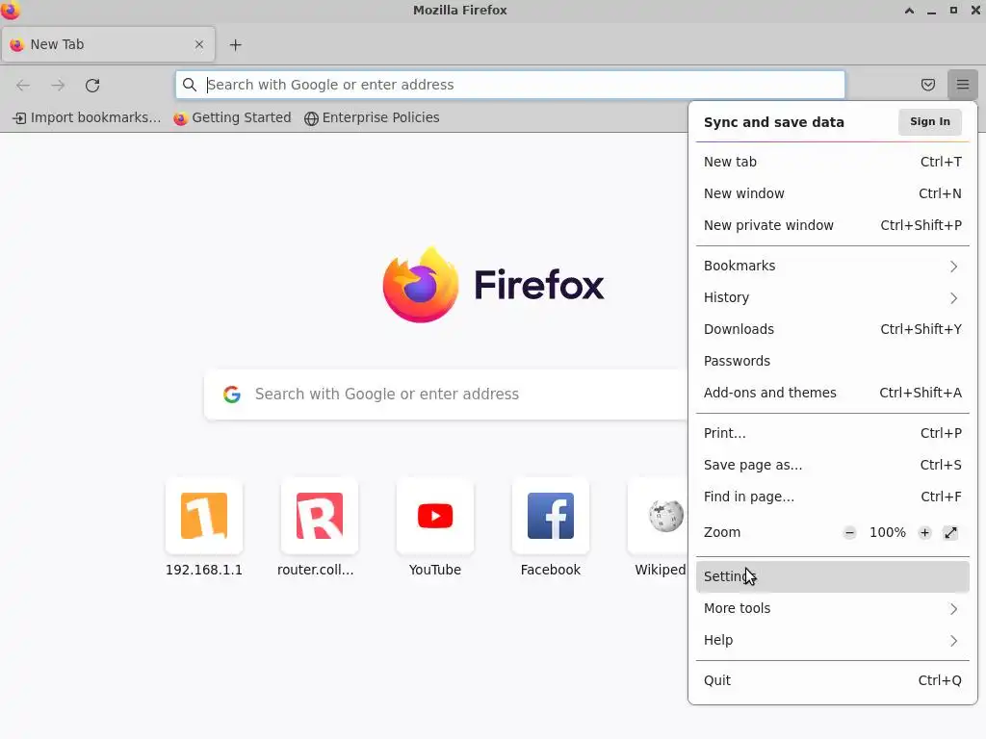Expand the Bookmarks submenu
The height and width of the screenshot is (739, 986).
[x=833, y=266]
